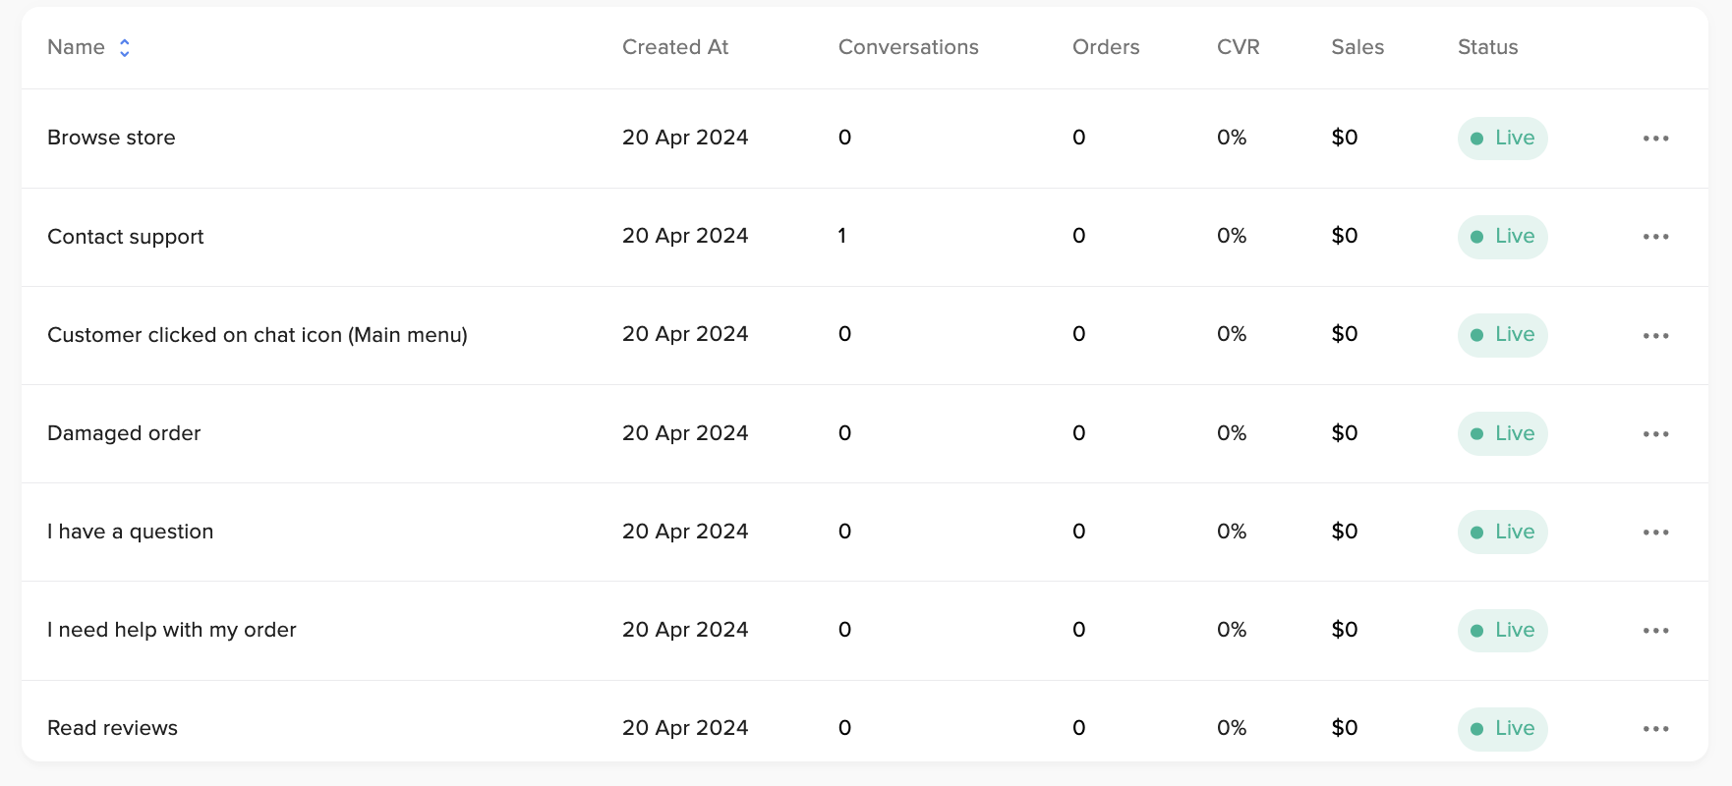The width and height of the screenshot is (1732, 786).
Task: Click the Live status badge for Browse store
Action: point(1502,139)
